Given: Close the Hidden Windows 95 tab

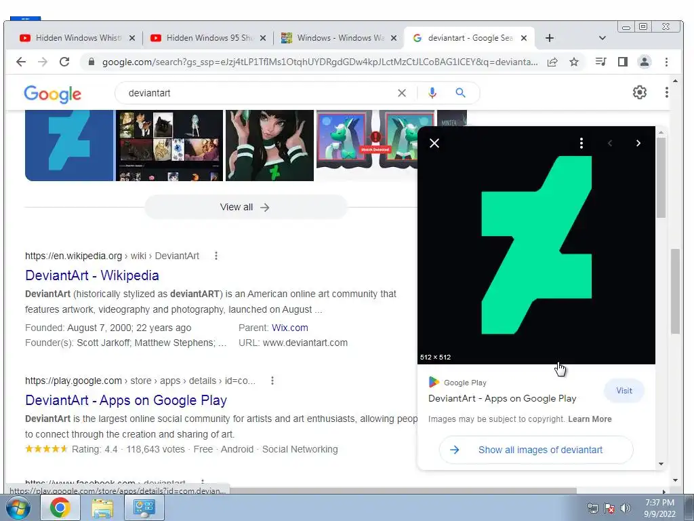Looking at the screenshot, I should click(x=263, y=38).
